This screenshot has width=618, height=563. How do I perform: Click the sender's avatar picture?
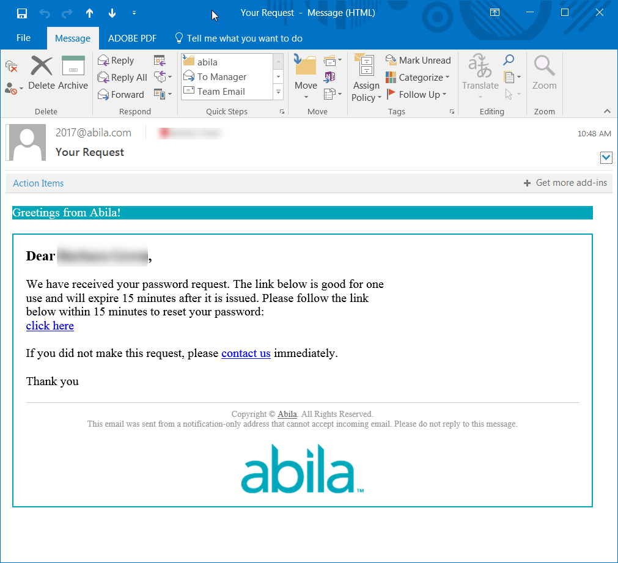pyautogui.click(x=26, y=142)
